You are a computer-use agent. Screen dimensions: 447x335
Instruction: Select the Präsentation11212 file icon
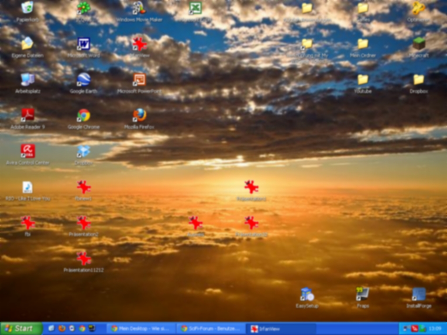click(83, 259)
